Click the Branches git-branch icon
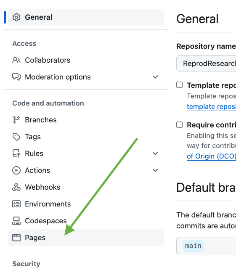 coord(16,120)
